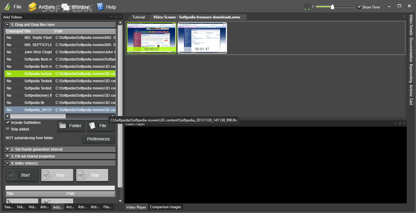Viewport: 416px width, 213px height.
Task: Open the Actions side tab
Action: coord(411,91)
